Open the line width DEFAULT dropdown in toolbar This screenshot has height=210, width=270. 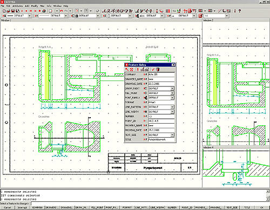[x=30, y=16]
